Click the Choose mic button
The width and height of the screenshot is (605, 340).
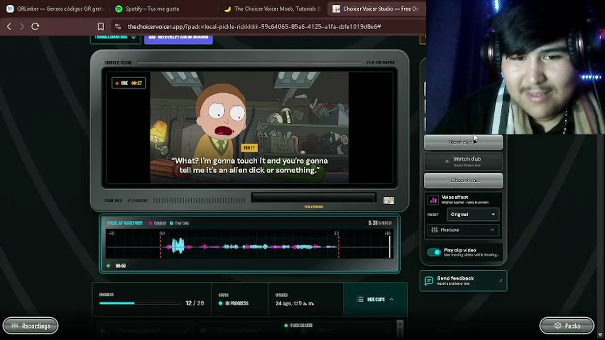[463, 180]
